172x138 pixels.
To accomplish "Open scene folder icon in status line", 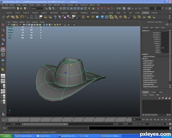I will point(21,8).
